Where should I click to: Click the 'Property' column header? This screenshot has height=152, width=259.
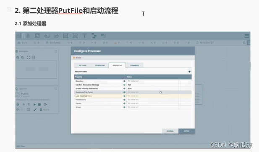click(x=78, y=77)
